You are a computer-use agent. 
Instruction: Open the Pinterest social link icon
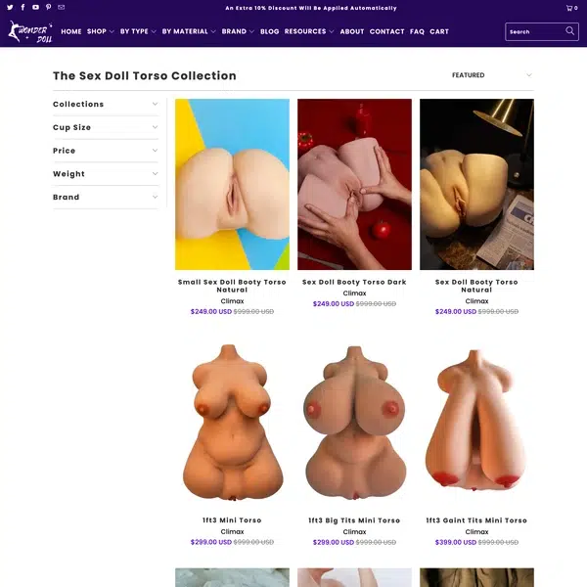(x=48, y=7)
